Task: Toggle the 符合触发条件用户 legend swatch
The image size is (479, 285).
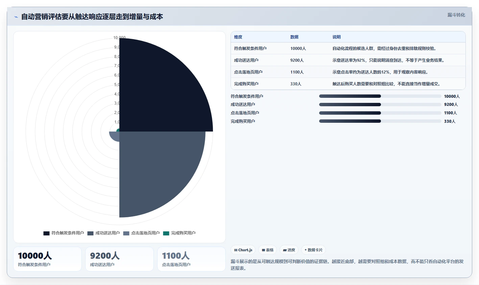Action: point(46,233)
